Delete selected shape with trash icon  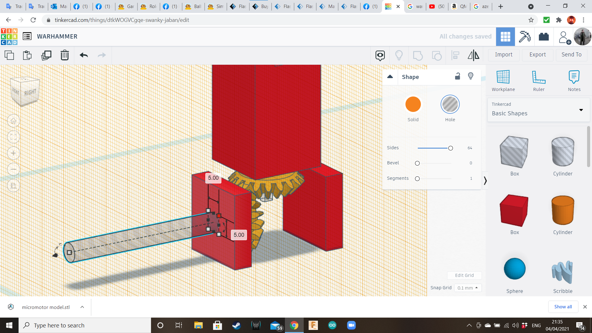click(x=65, y=55)
